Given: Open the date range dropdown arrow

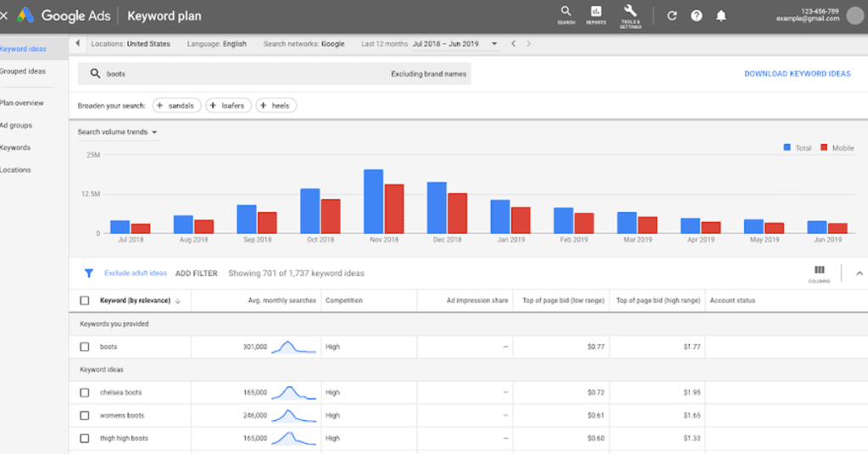Looking at the screenshot, I should click(x=494, y=44).
